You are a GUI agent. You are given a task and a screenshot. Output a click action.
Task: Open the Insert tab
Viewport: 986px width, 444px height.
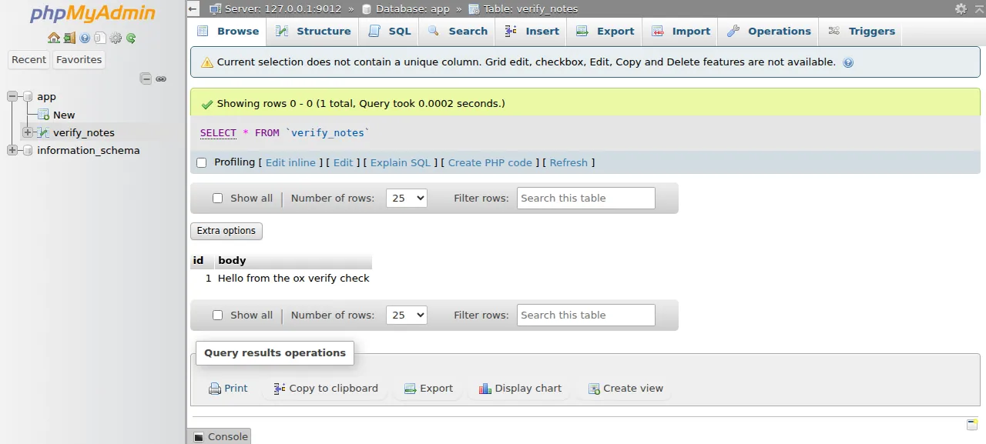pyautogui.click(x=532, y=32)
